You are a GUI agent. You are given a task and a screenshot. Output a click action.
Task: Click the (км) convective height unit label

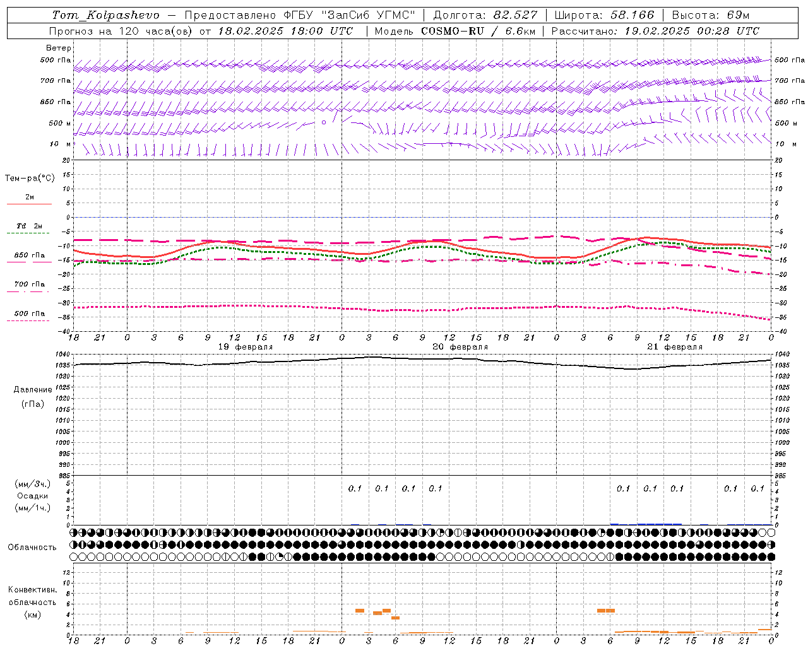pyautogui.click(x=33, y=615)
